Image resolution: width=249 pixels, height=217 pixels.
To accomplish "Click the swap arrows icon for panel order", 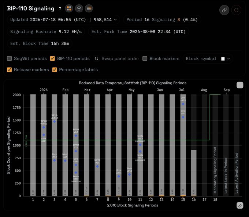I will point(96,58).
